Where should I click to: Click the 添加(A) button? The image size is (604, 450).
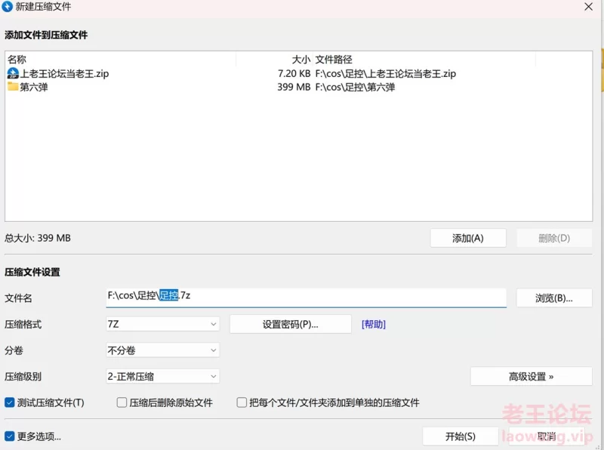pos(468,238)
